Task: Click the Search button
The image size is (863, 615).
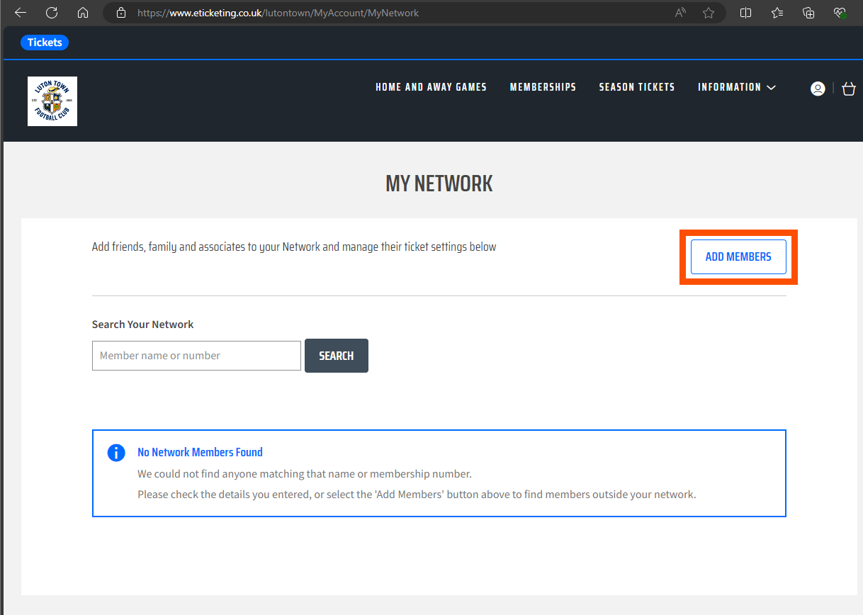Action: coord(337,356)
